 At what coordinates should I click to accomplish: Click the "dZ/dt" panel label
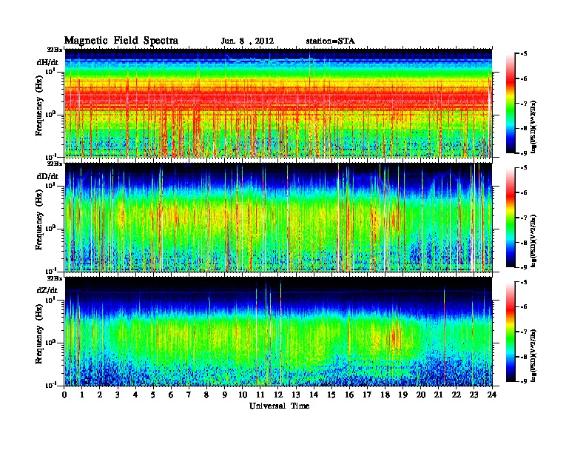pyautogui.click(x=47, y=290)
